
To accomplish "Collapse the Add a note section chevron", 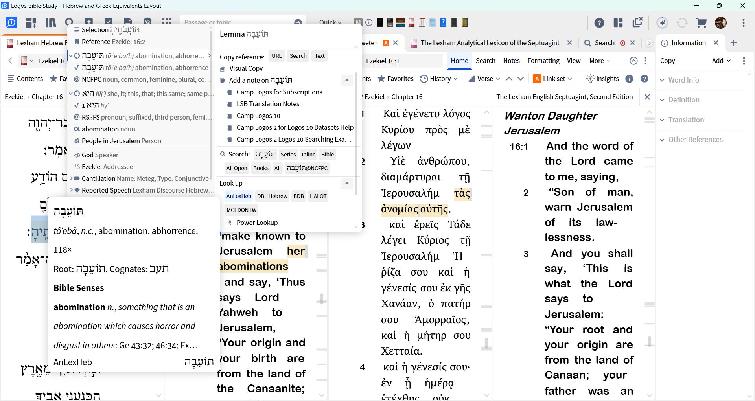I will tap(347, 80).
